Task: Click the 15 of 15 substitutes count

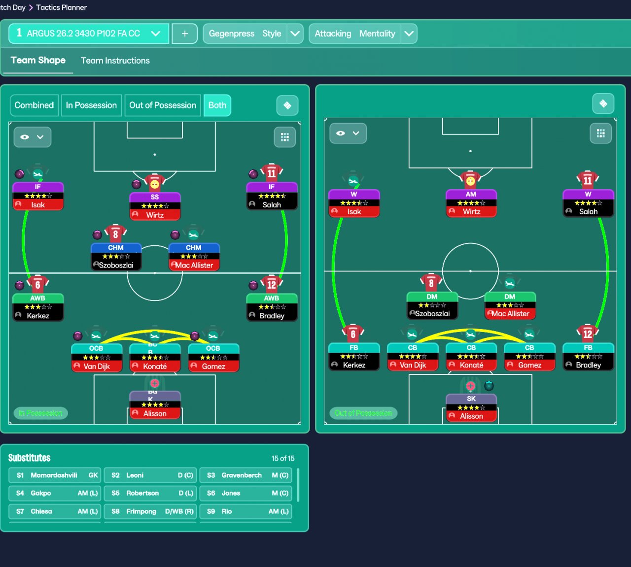Action: coord(283,458)
